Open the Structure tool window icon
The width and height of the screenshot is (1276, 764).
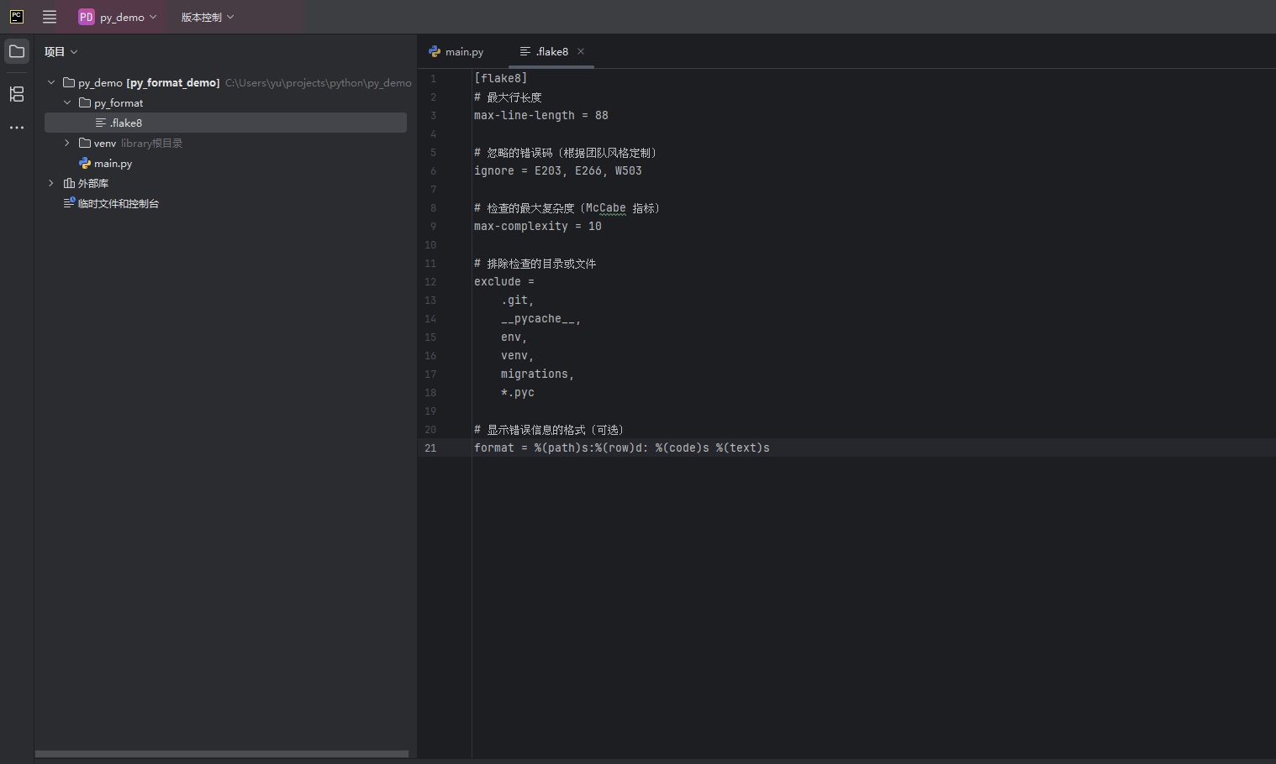coord(17,94)
